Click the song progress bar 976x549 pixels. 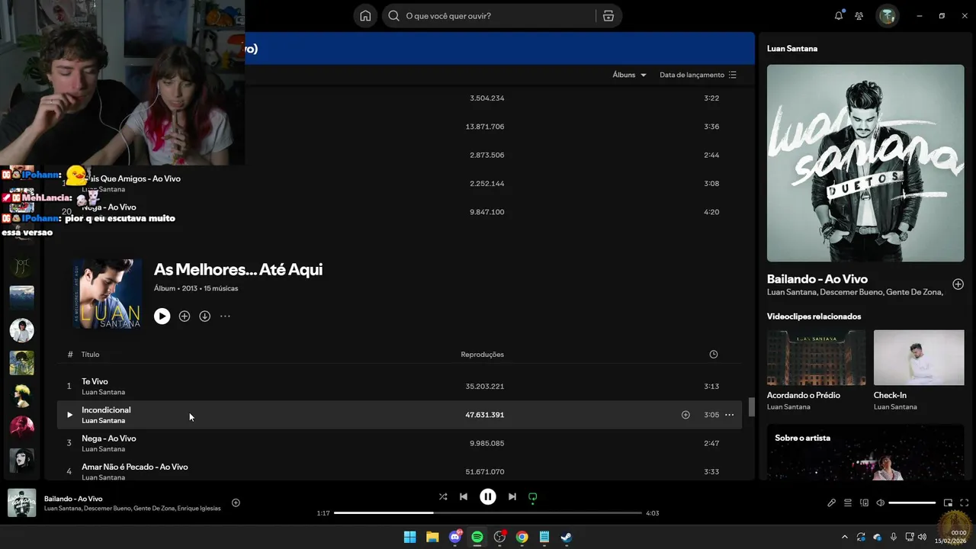click(x=488, y=513)
